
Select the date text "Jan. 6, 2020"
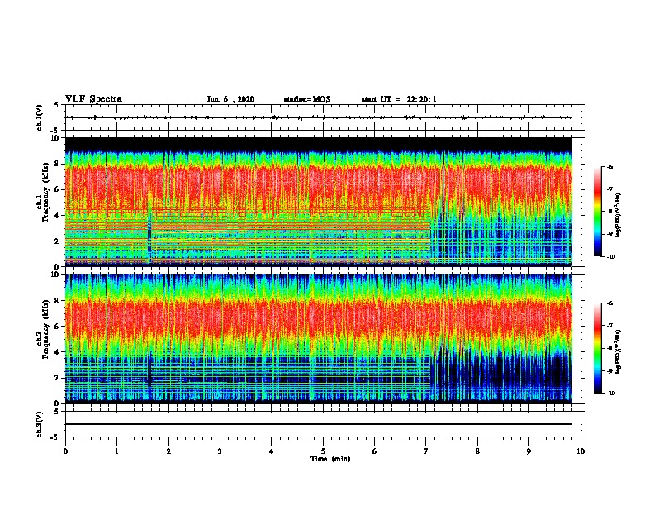pyautogui.click(x=230, y=99)
